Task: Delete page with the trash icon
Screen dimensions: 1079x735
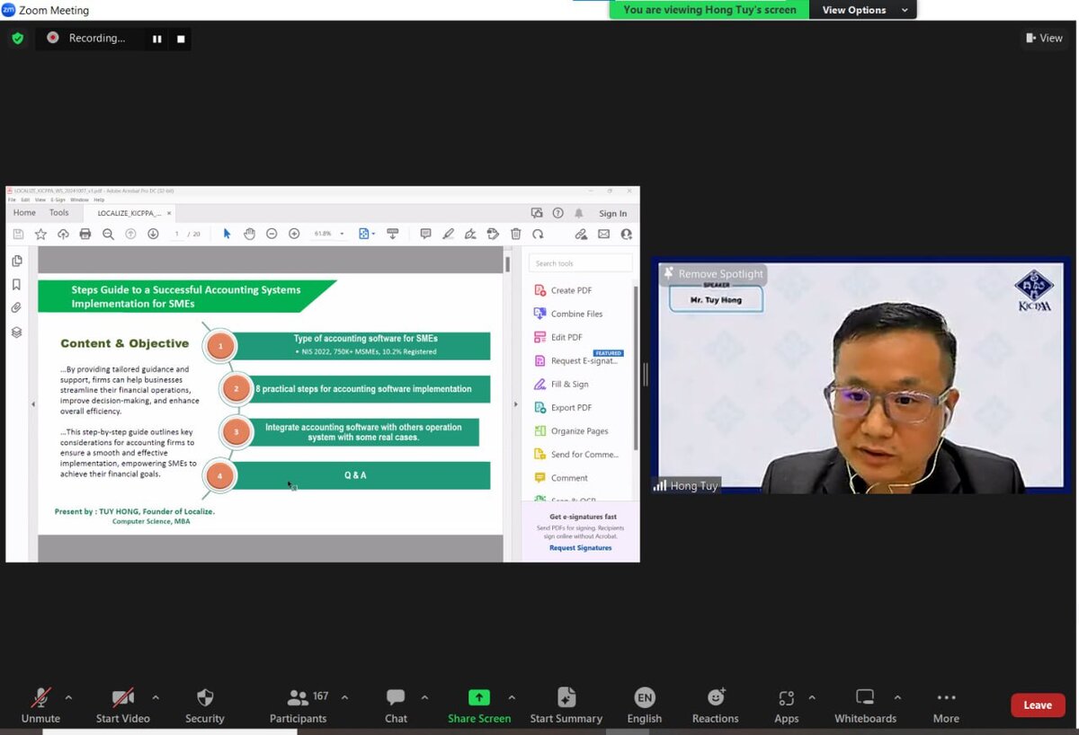Action: click(x=515, y=234)
